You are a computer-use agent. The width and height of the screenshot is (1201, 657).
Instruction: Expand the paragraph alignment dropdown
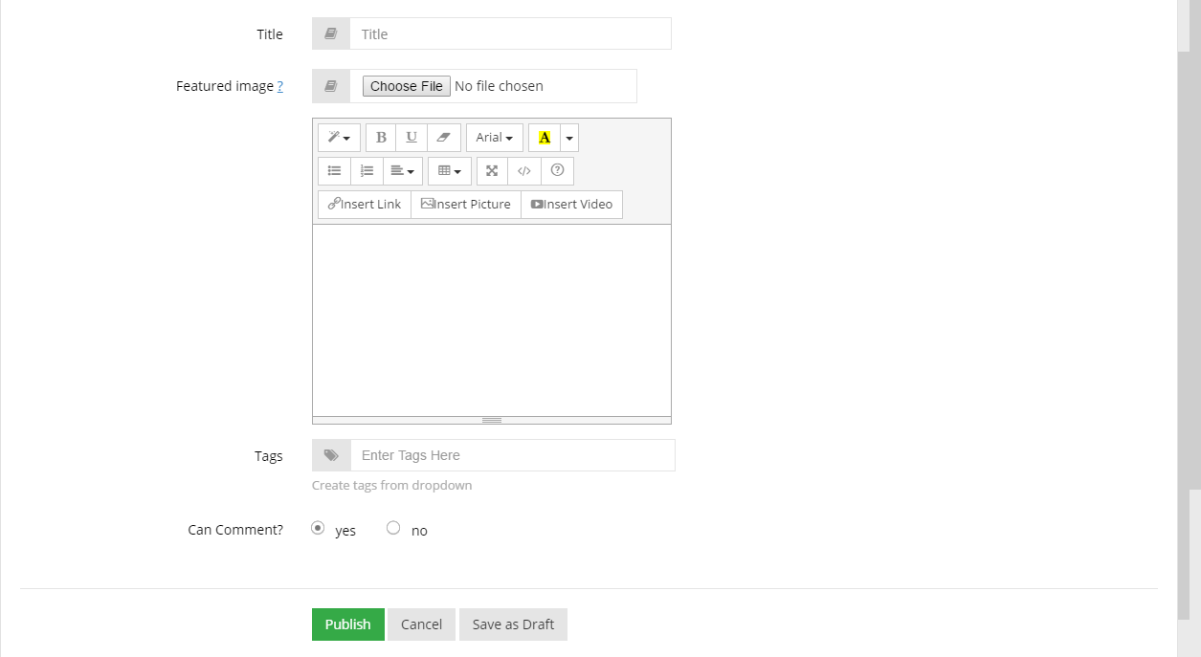click(x=402, y=171)
